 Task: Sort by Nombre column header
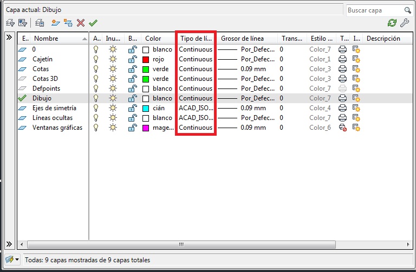(x=58, y=39)
